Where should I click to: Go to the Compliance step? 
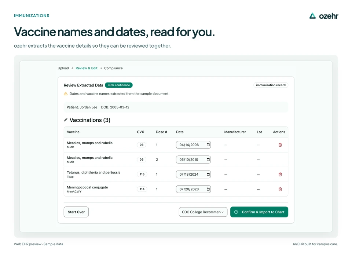[113, 68]
